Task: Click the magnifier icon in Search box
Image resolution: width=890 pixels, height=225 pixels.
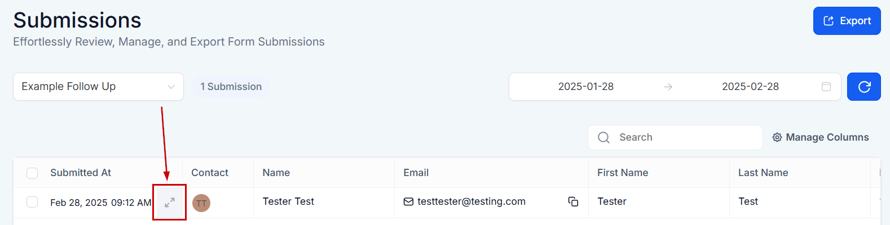Action: click(604, 137)
